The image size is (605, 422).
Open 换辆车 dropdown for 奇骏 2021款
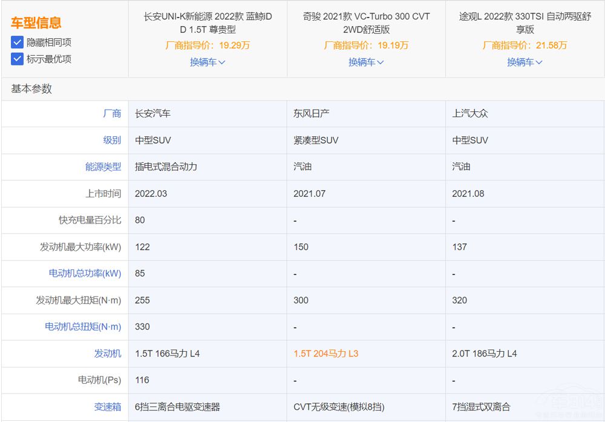[x=366, y=62]
